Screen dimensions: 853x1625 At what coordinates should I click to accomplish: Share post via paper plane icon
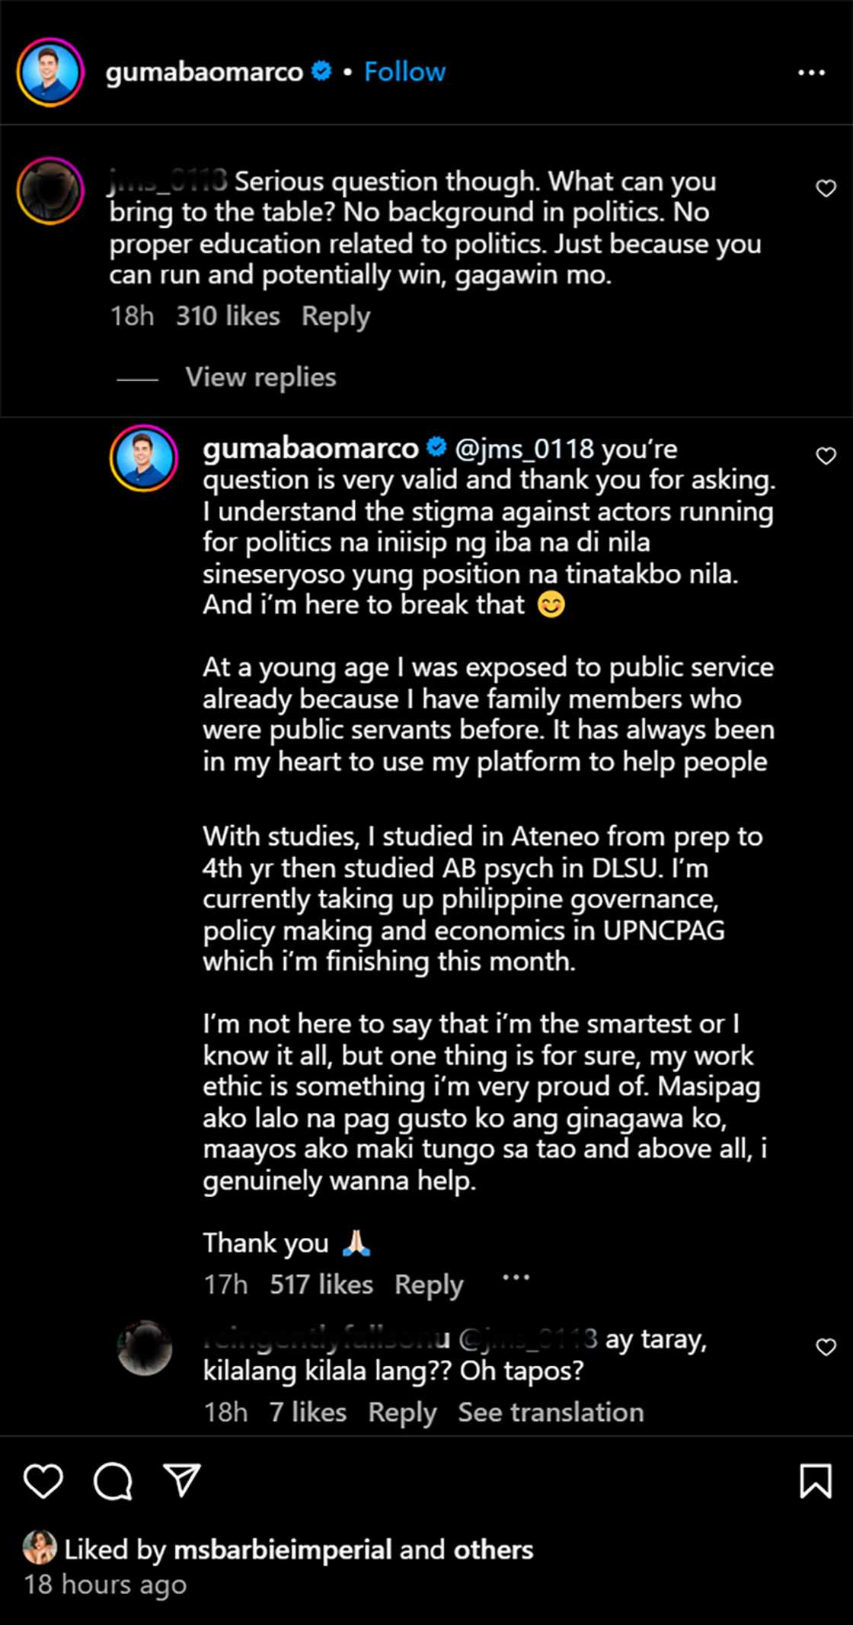click(182, 1480)
